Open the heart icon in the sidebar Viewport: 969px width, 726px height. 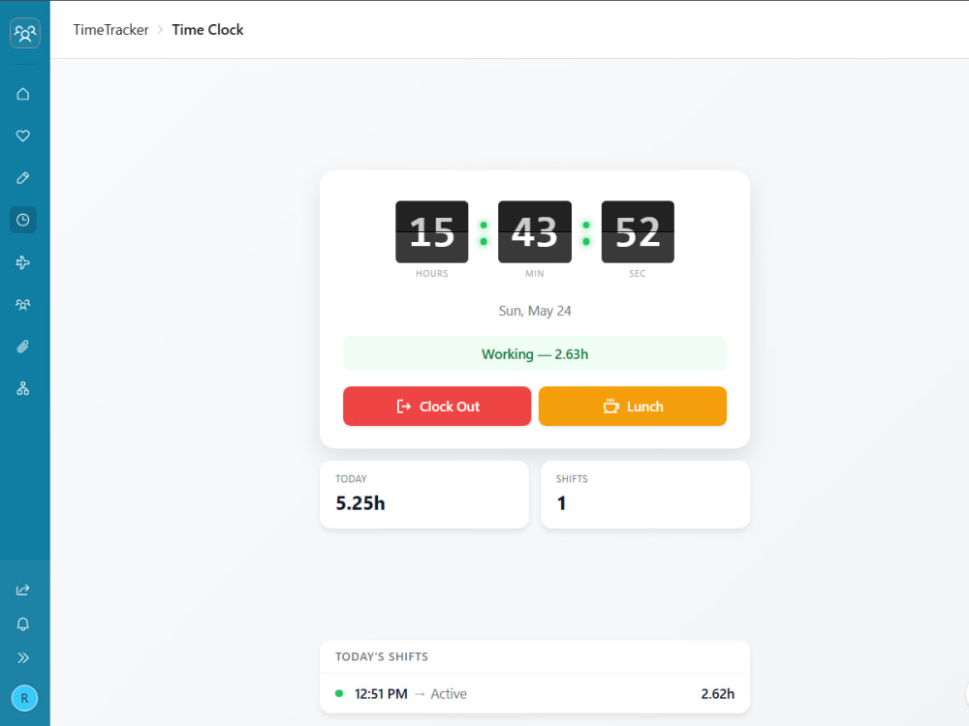pyautogui.click(x=23, y=136)
